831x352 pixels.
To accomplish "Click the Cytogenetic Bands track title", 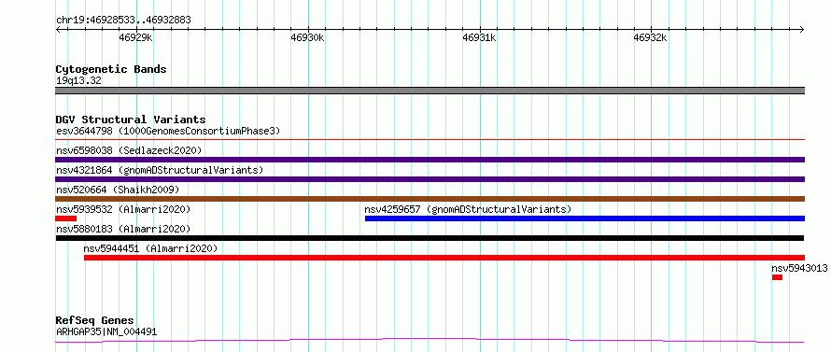I will coord(111,69).
